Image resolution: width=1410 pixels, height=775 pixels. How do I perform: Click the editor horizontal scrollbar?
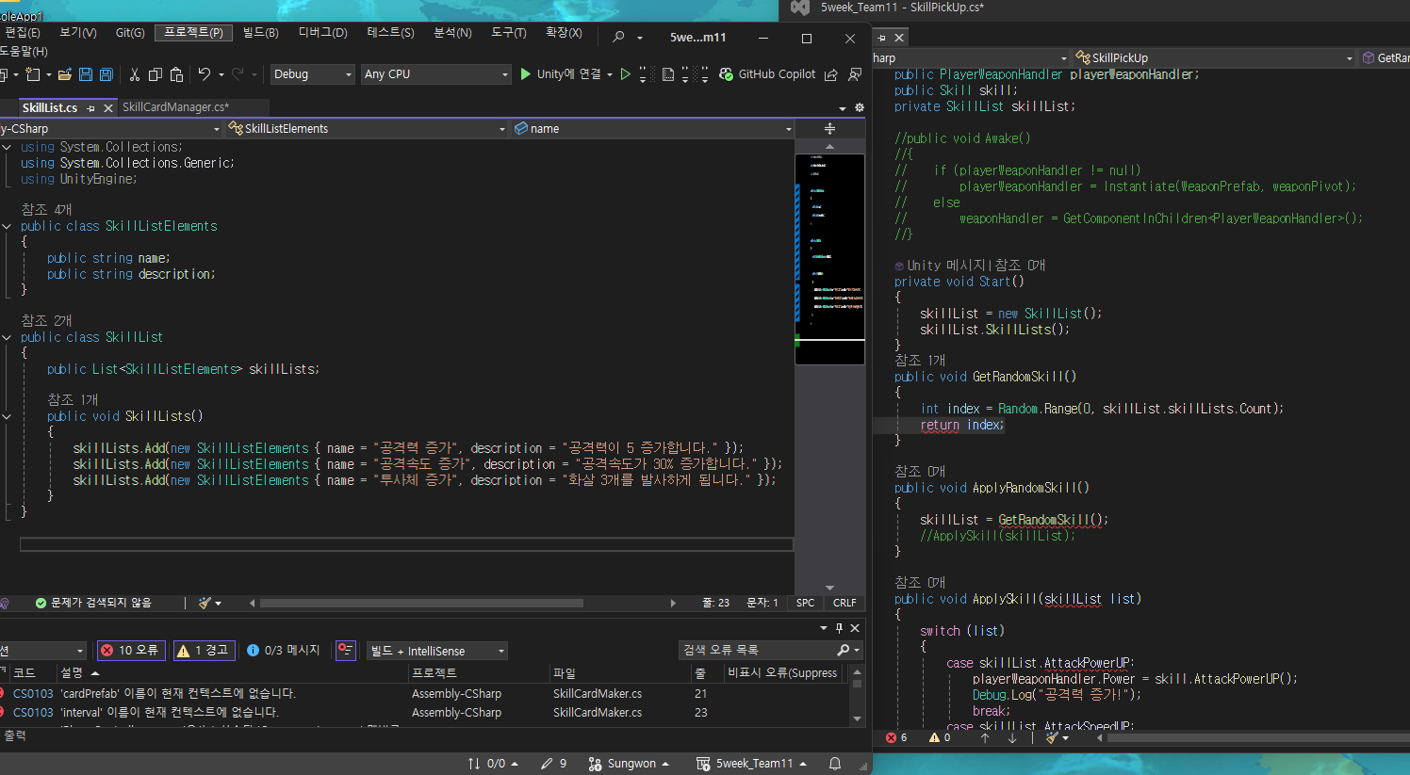[x=421, y=603]
